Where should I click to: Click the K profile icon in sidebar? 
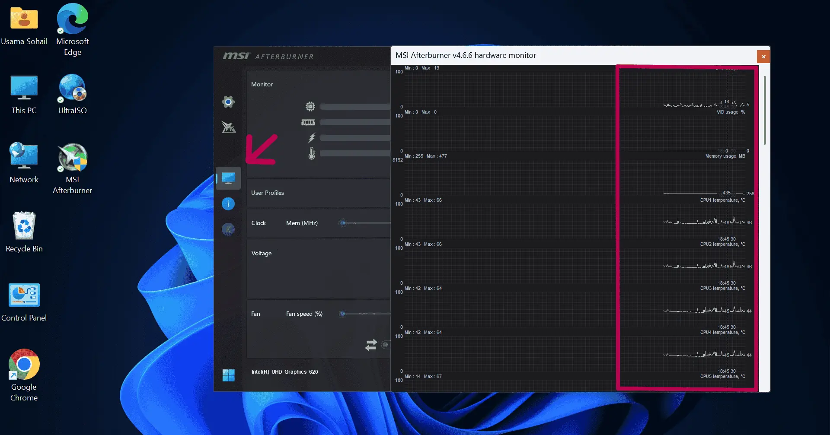pyautogui.click(x=229, y=229)
